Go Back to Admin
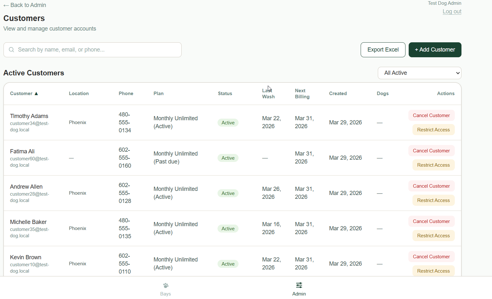 pyautogui.click(x=24, y=5)
